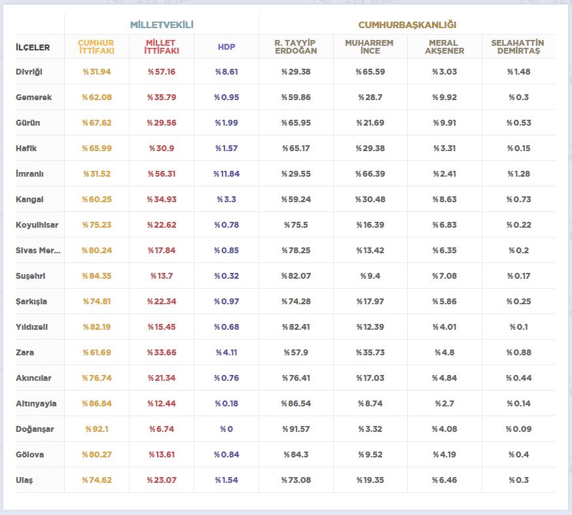Select the SELAHATTİN DEMİRTAŞ column header
This screenshot has height=515, width=572.
pos(518,47)
